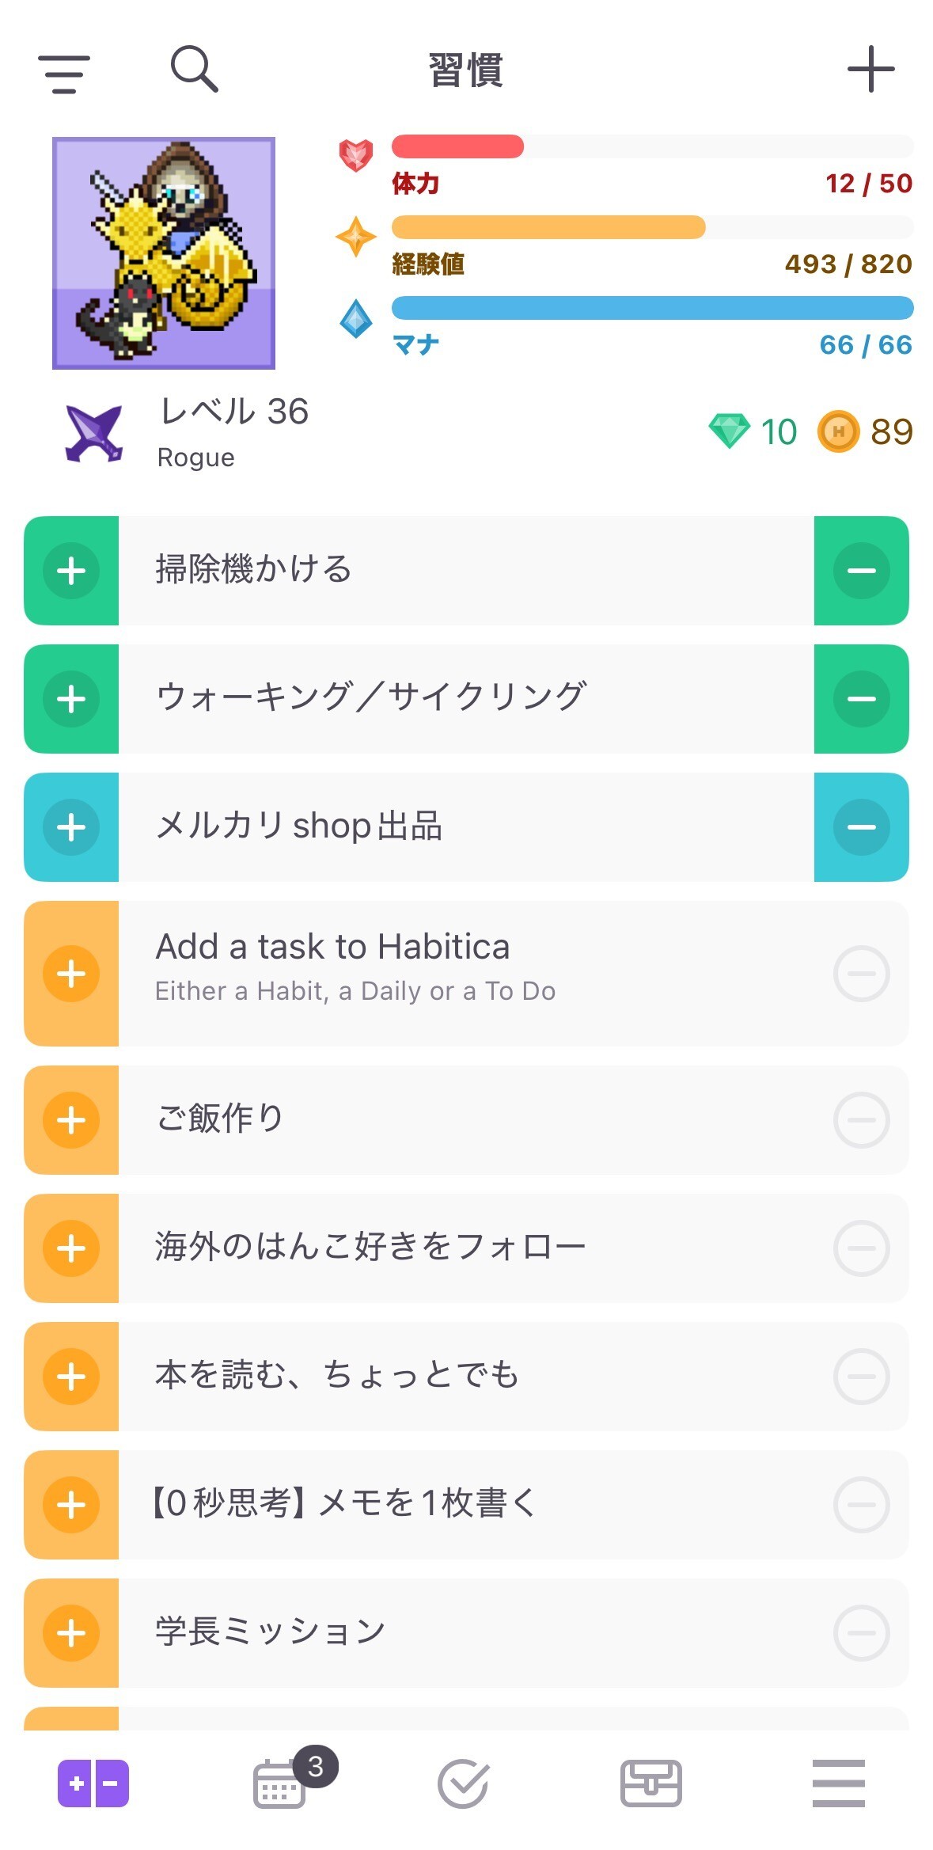Open the filter icon at top left
Screen dimensions: 933x1850
click(64, 74)
